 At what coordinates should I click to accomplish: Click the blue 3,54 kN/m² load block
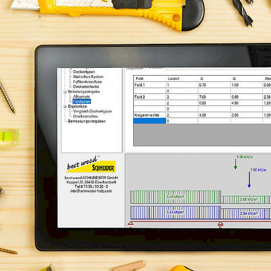pos(176,212)
